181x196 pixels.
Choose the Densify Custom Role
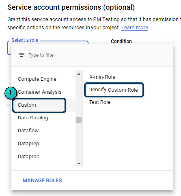pyautogui.click(x=114, y=90)
